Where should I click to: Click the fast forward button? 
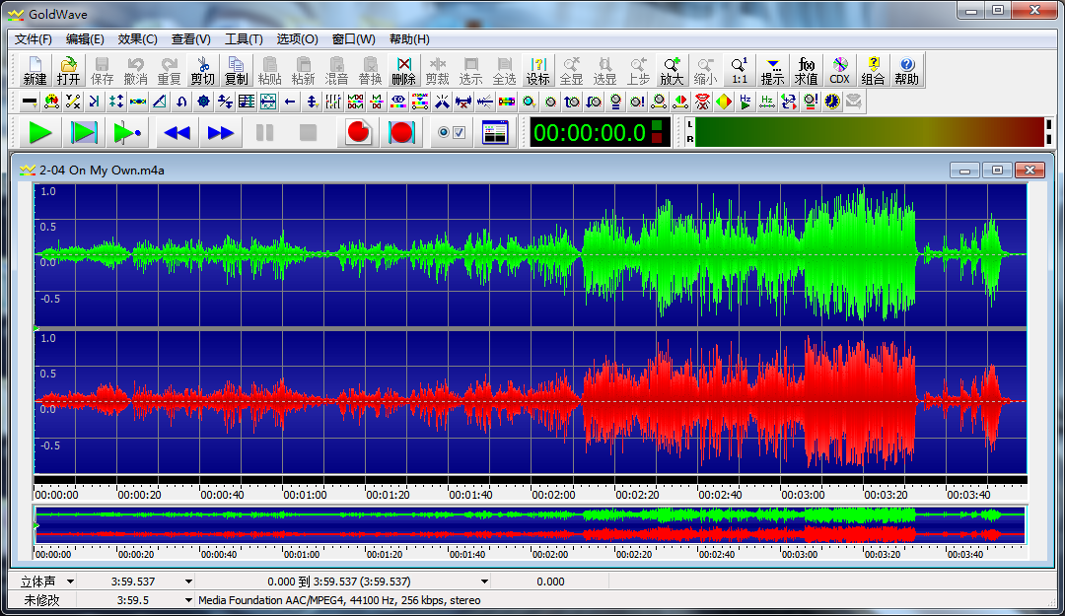click(221, 132)
